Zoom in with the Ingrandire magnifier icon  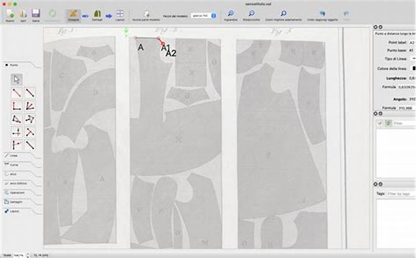coord(230,13)
